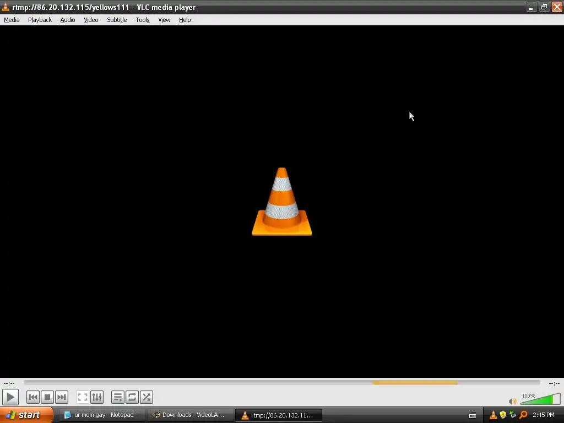Click VLC cone tray icon
Viewport: 564px width, 423px height.
click(x=493, y=415)
